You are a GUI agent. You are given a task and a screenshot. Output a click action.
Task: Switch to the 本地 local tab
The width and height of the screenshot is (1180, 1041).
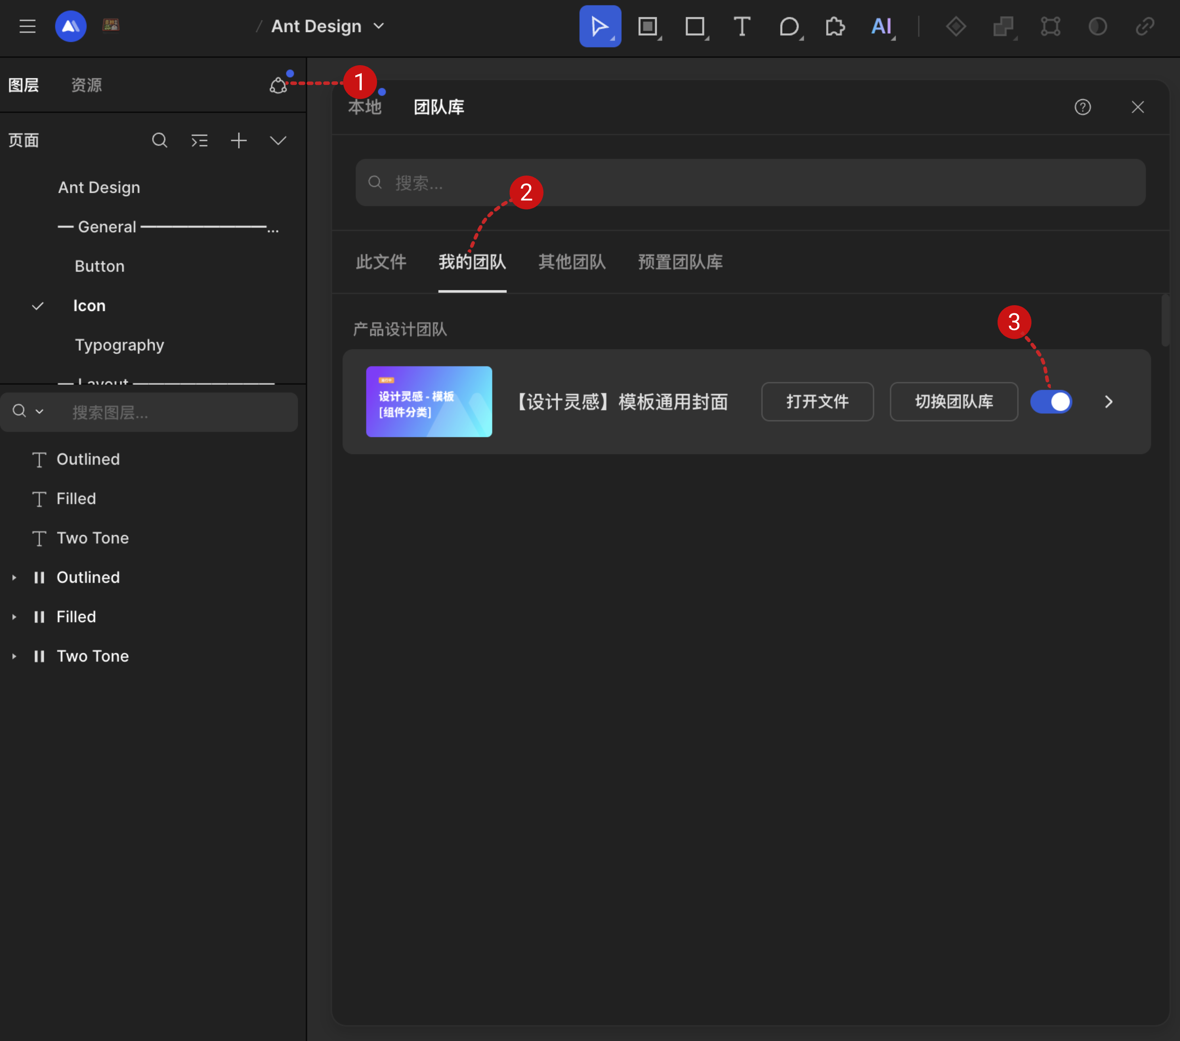coord(365,107)
